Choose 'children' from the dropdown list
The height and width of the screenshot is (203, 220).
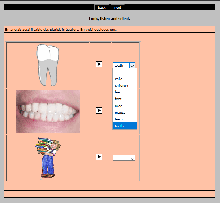(125, 85)
